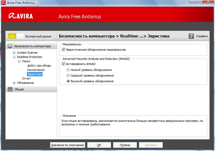Collapse the Realtime Protection tree node

tap(14, 57)
